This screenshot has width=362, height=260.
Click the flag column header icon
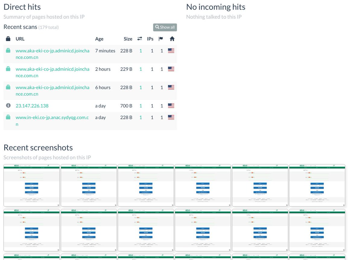(x=161, y=39)
